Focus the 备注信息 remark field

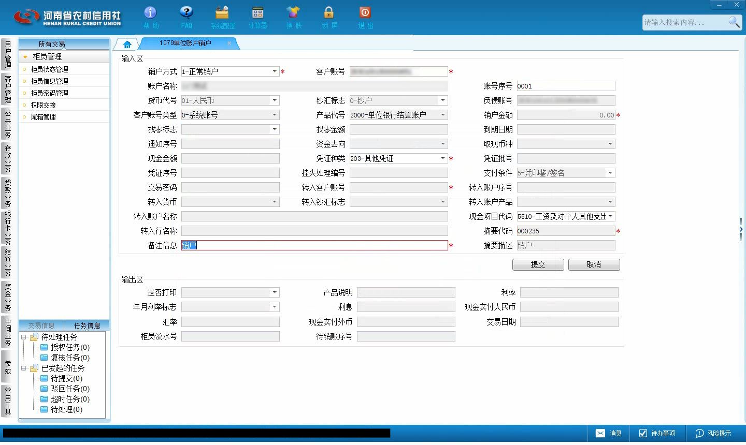click(314, 245)
